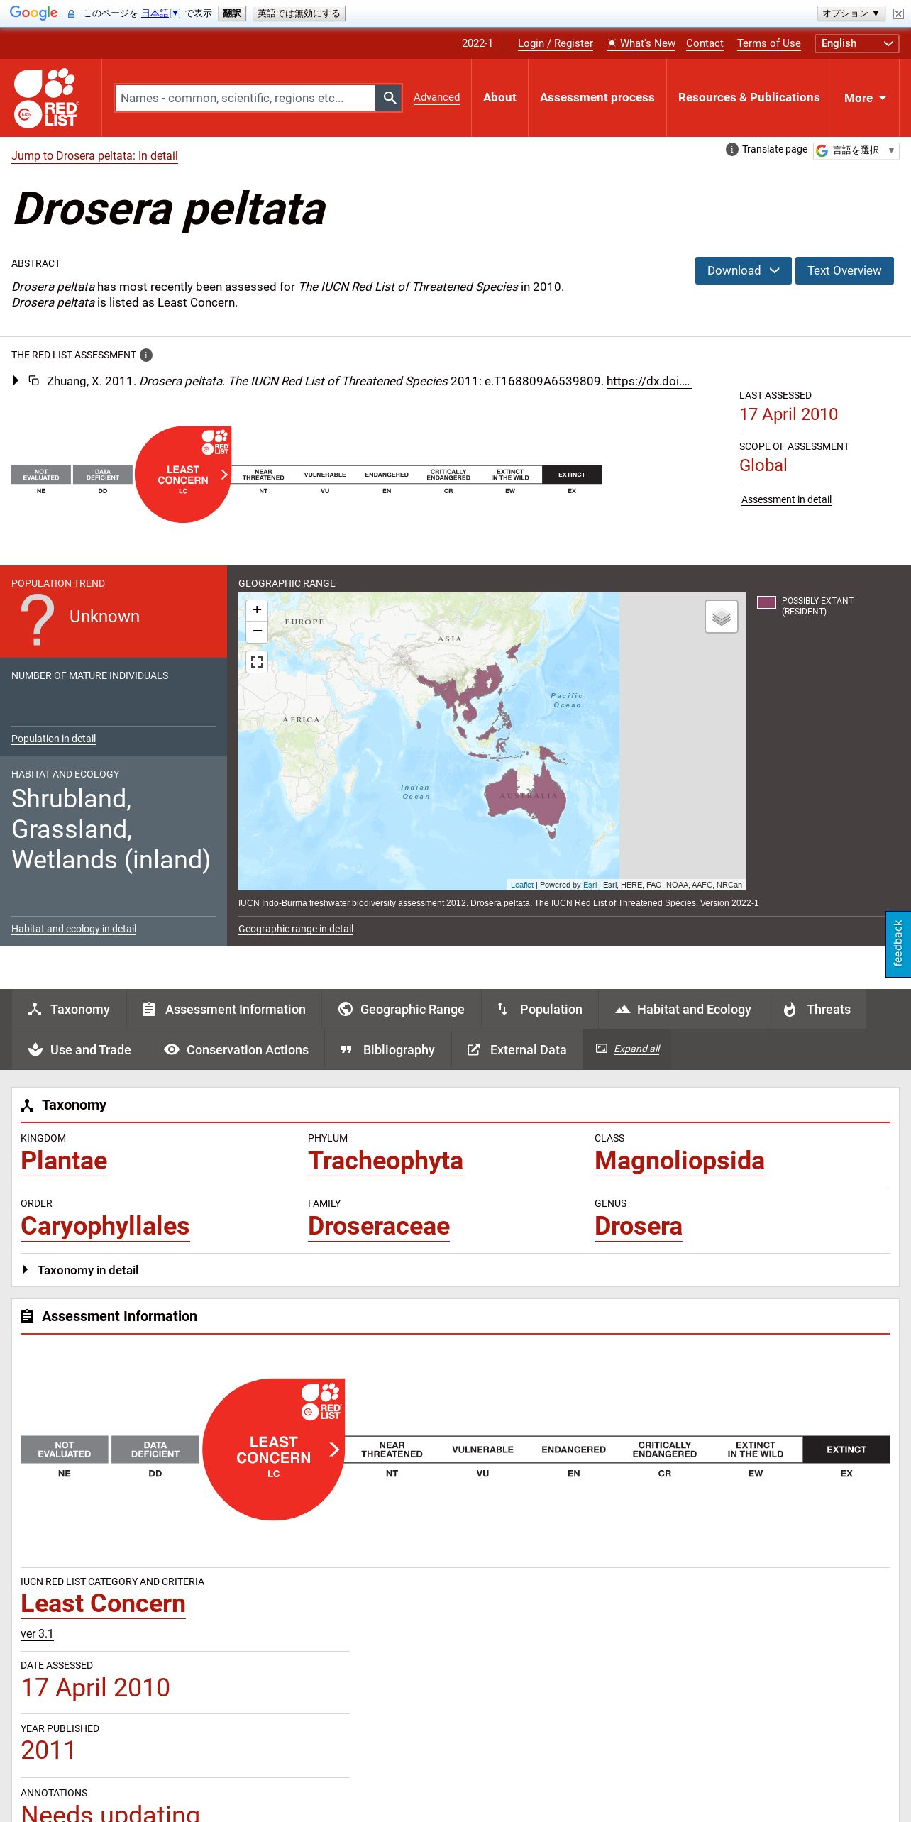Jump to Drosera peltata in detail
Screen dimensions: 911x1822
coord(94,155)
